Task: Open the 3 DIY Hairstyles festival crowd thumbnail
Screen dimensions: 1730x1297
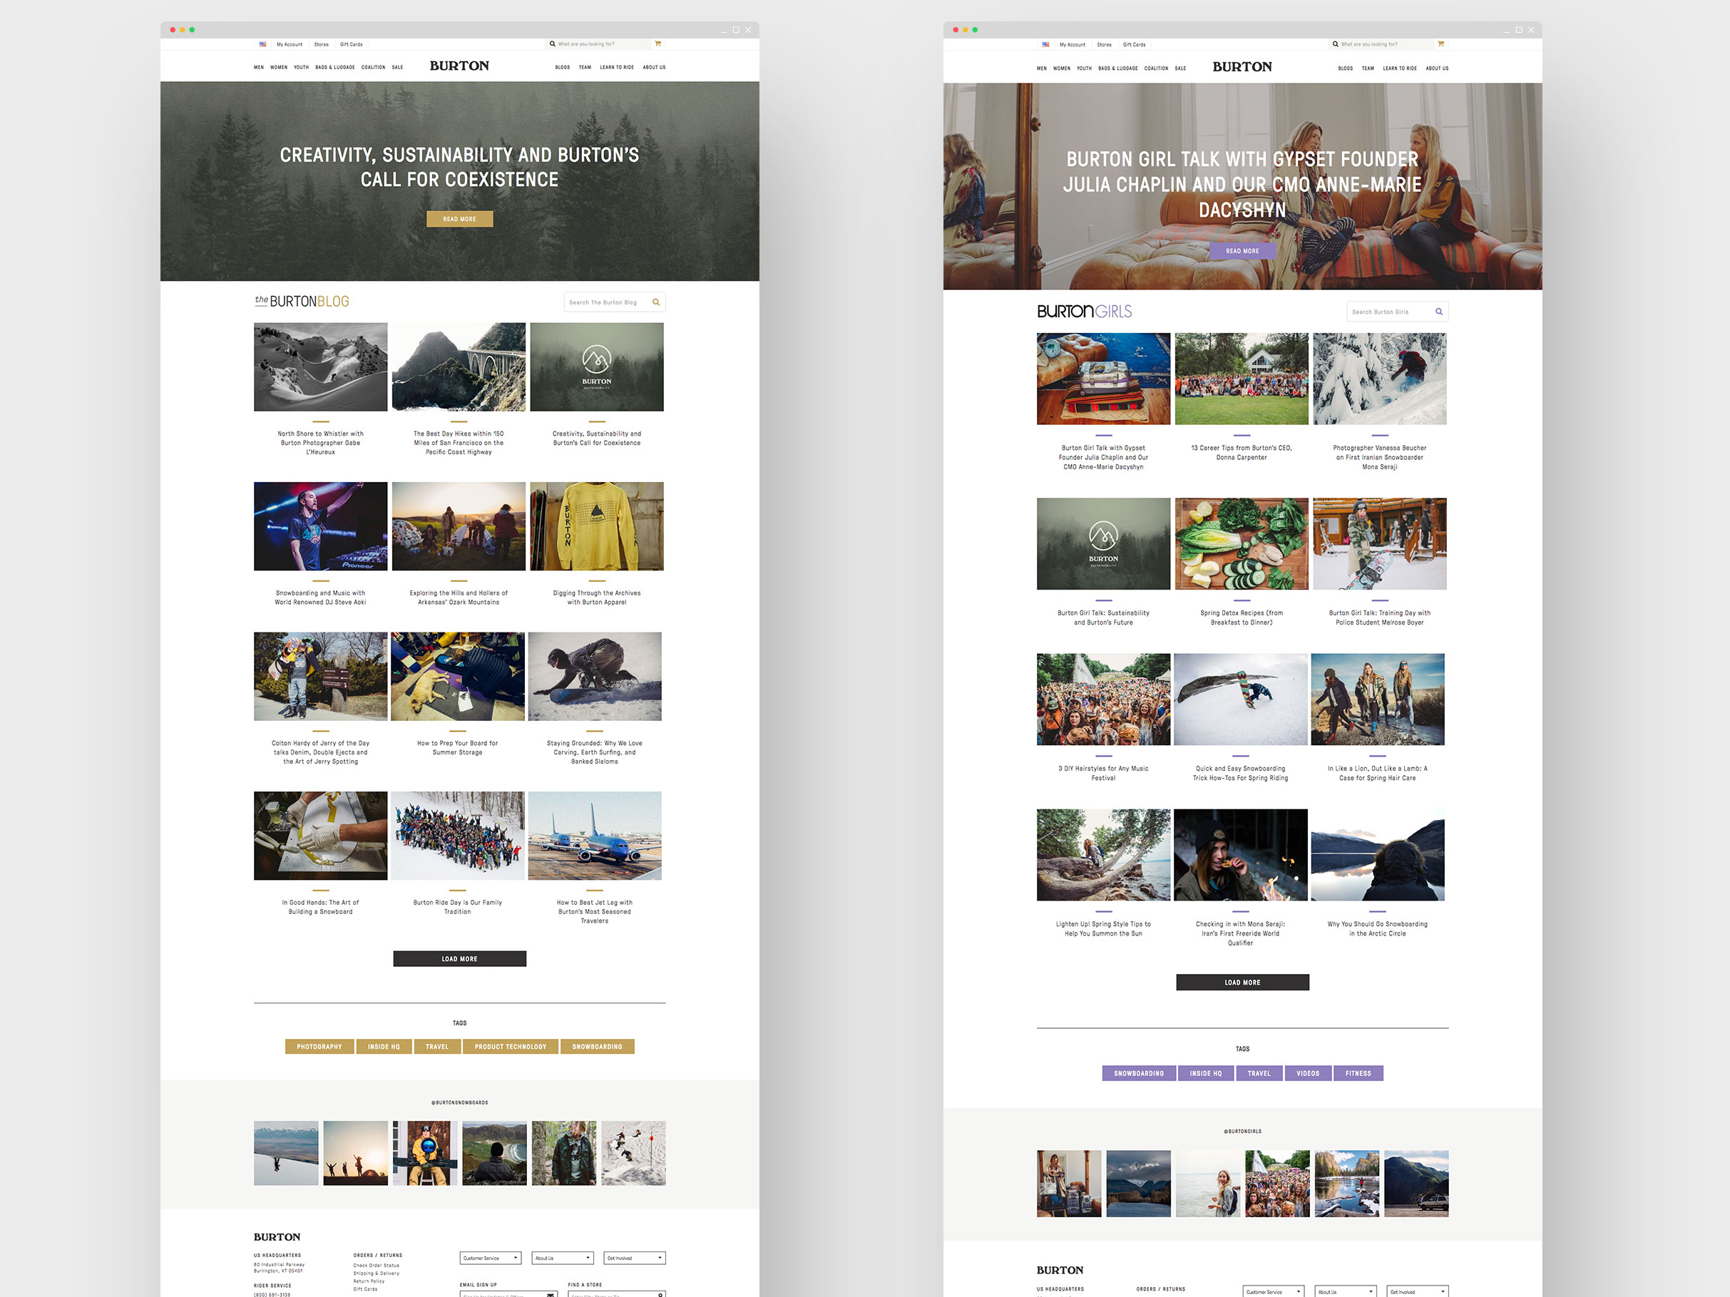Action: point(1104,699)
